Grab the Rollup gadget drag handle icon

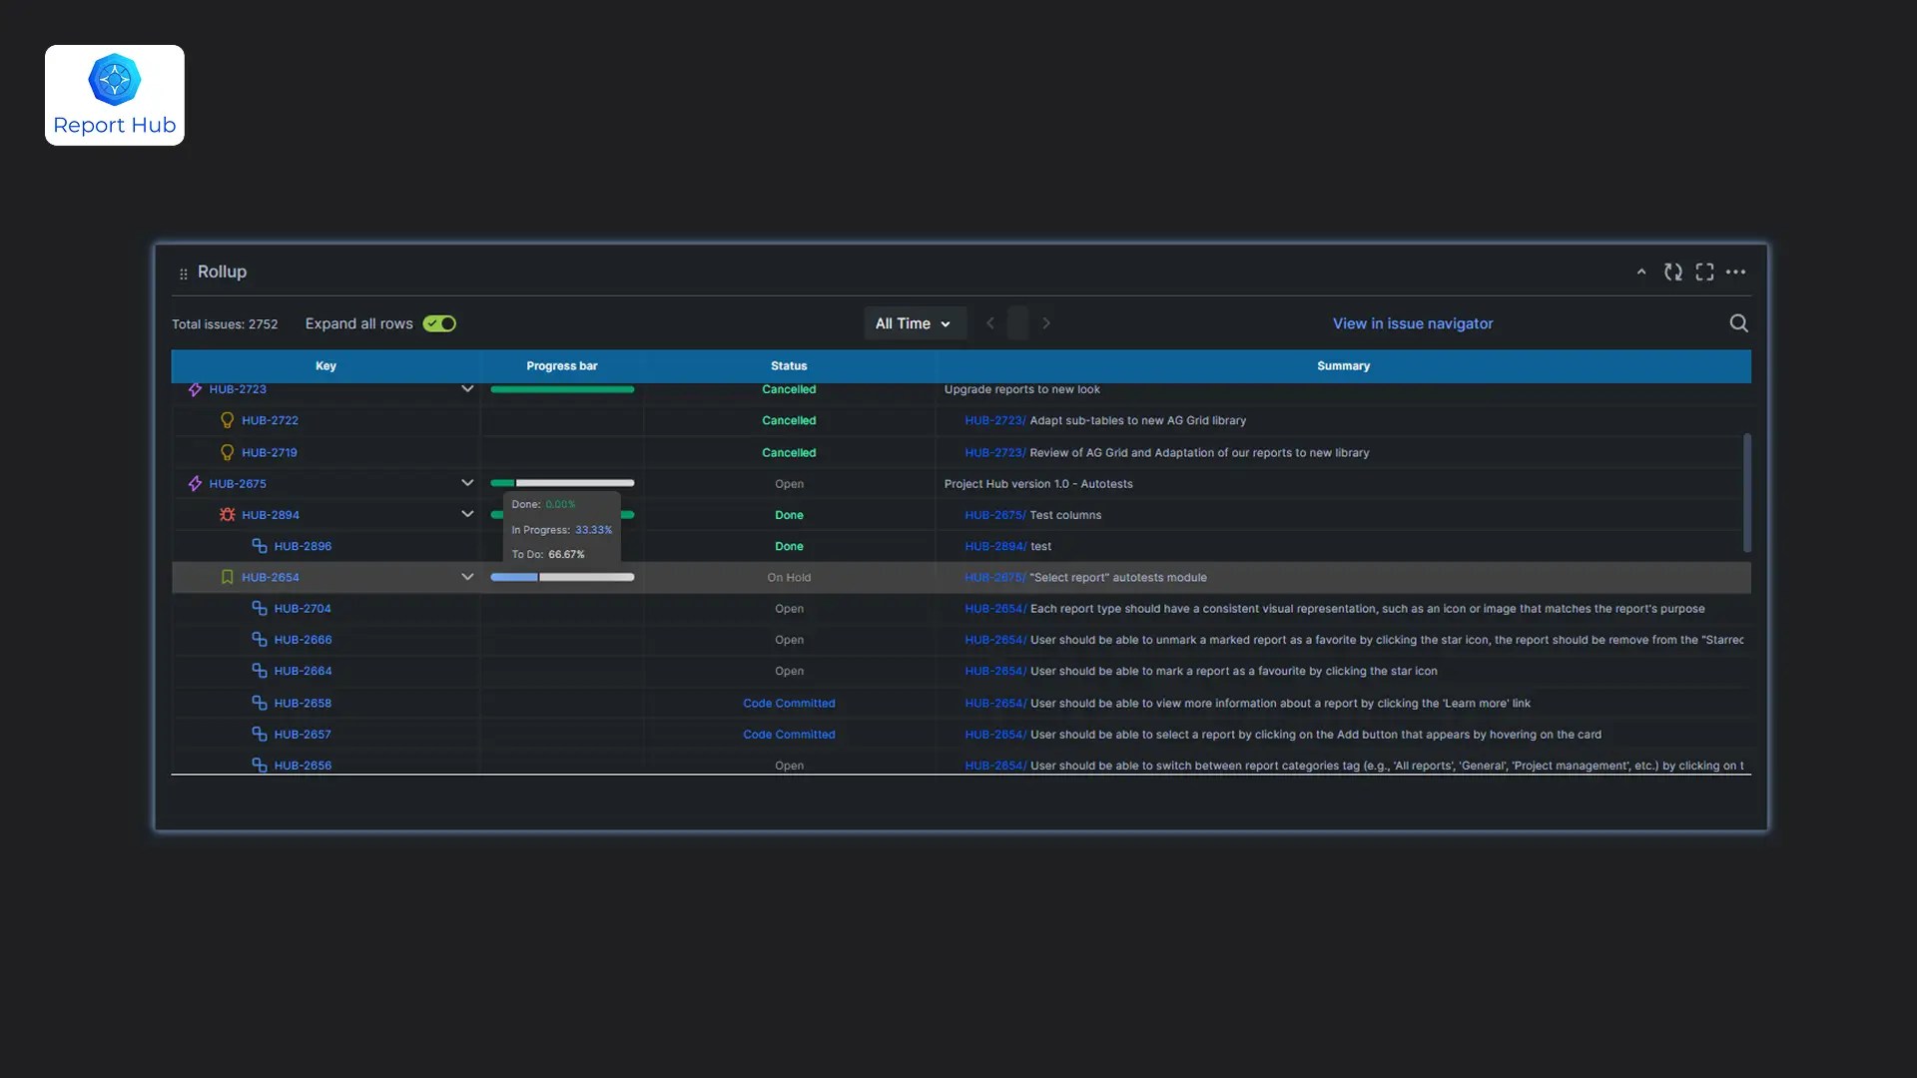(x=183, y=273)
